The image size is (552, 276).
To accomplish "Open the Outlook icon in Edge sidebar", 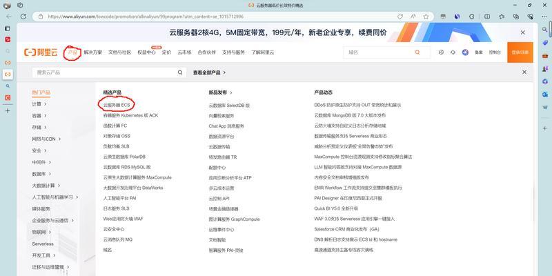I will click(x=545, y=95).
